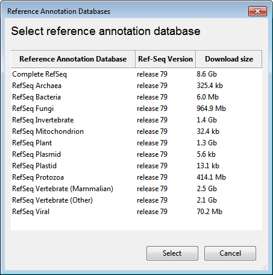The height and width of the screenshot is (275, 273).
Task: Choose the RefSeq Plastid row
Action: click(x=136, y=166)
